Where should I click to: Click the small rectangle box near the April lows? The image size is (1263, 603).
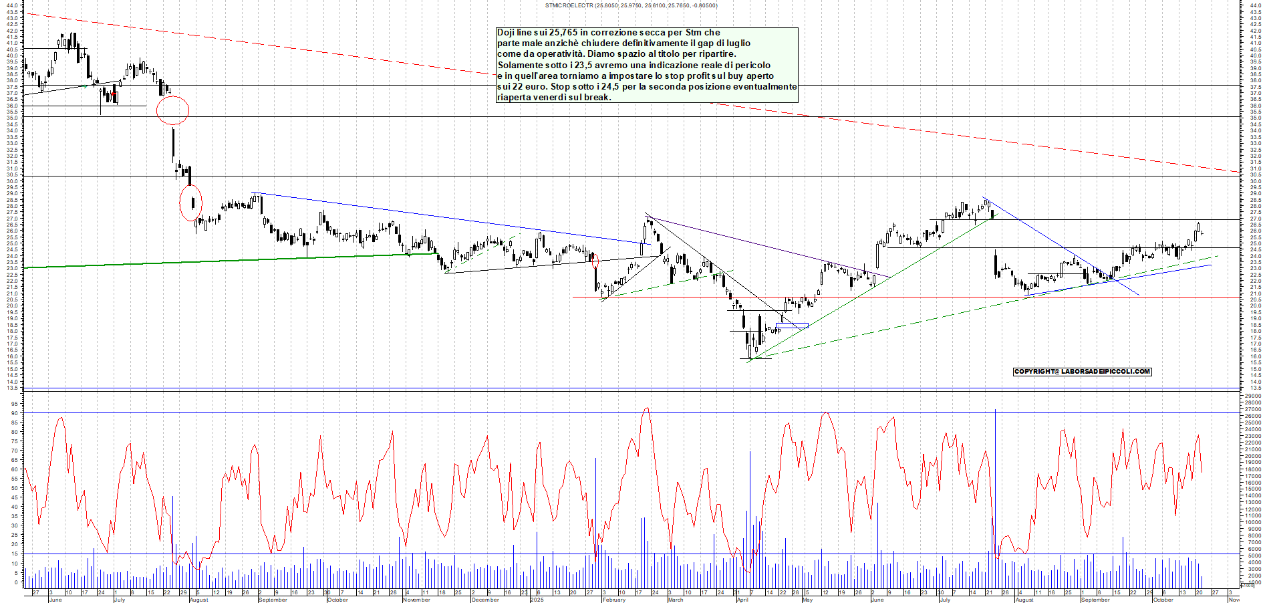[792, 326]
